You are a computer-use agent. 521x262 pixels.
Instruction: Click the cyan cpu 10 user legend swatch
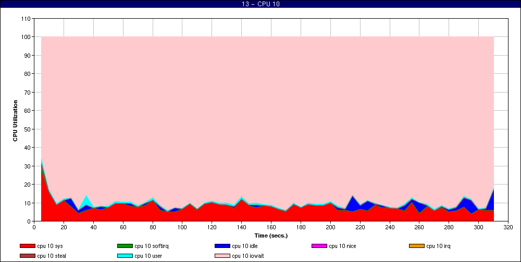point(125,256)
